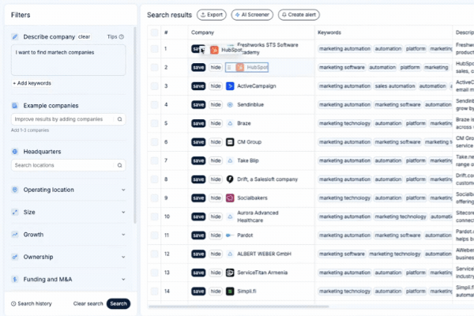Click the describe company text area
Viewport: 474px width, 316px height.
68,60
